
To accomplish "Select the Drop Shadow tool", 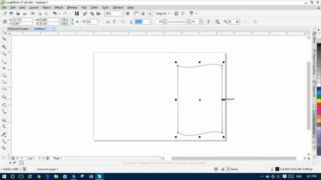I will (4, 120).
